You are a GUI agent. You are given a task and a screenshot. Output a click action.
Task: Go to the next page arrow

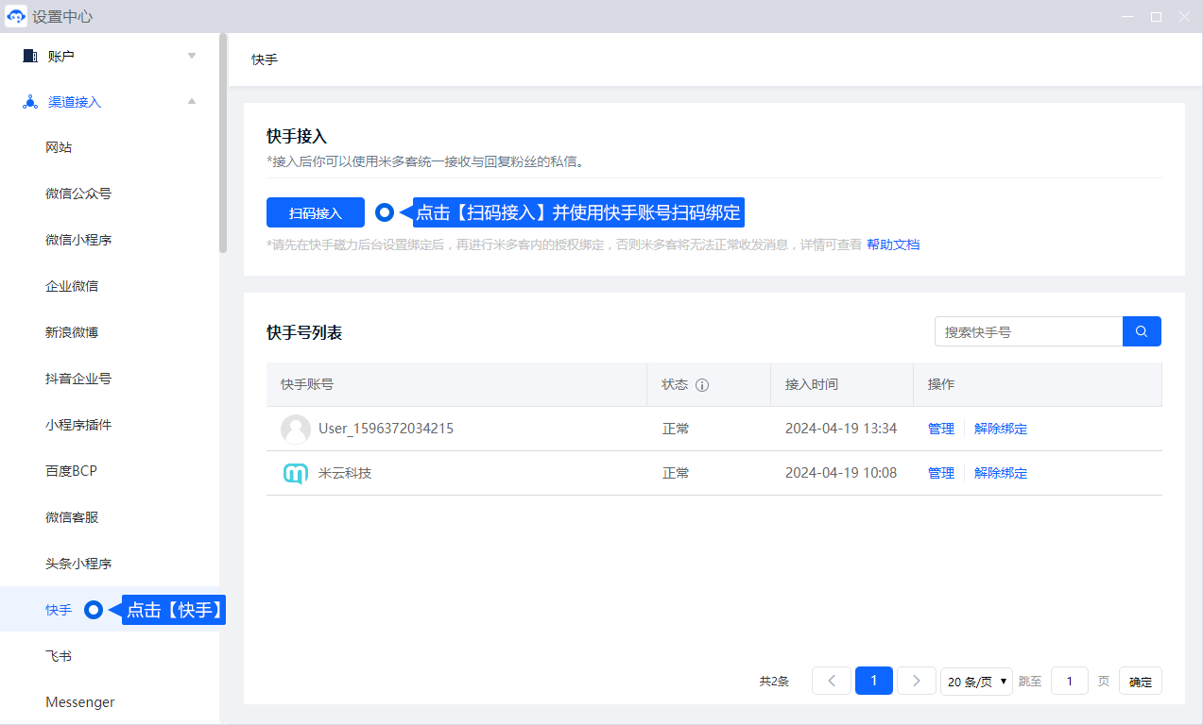pos(917,681)
